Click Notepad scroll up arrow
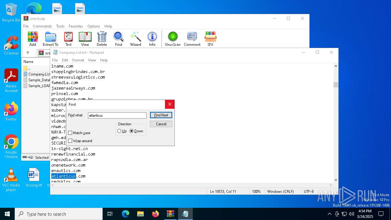 click(x=336, y=66)
